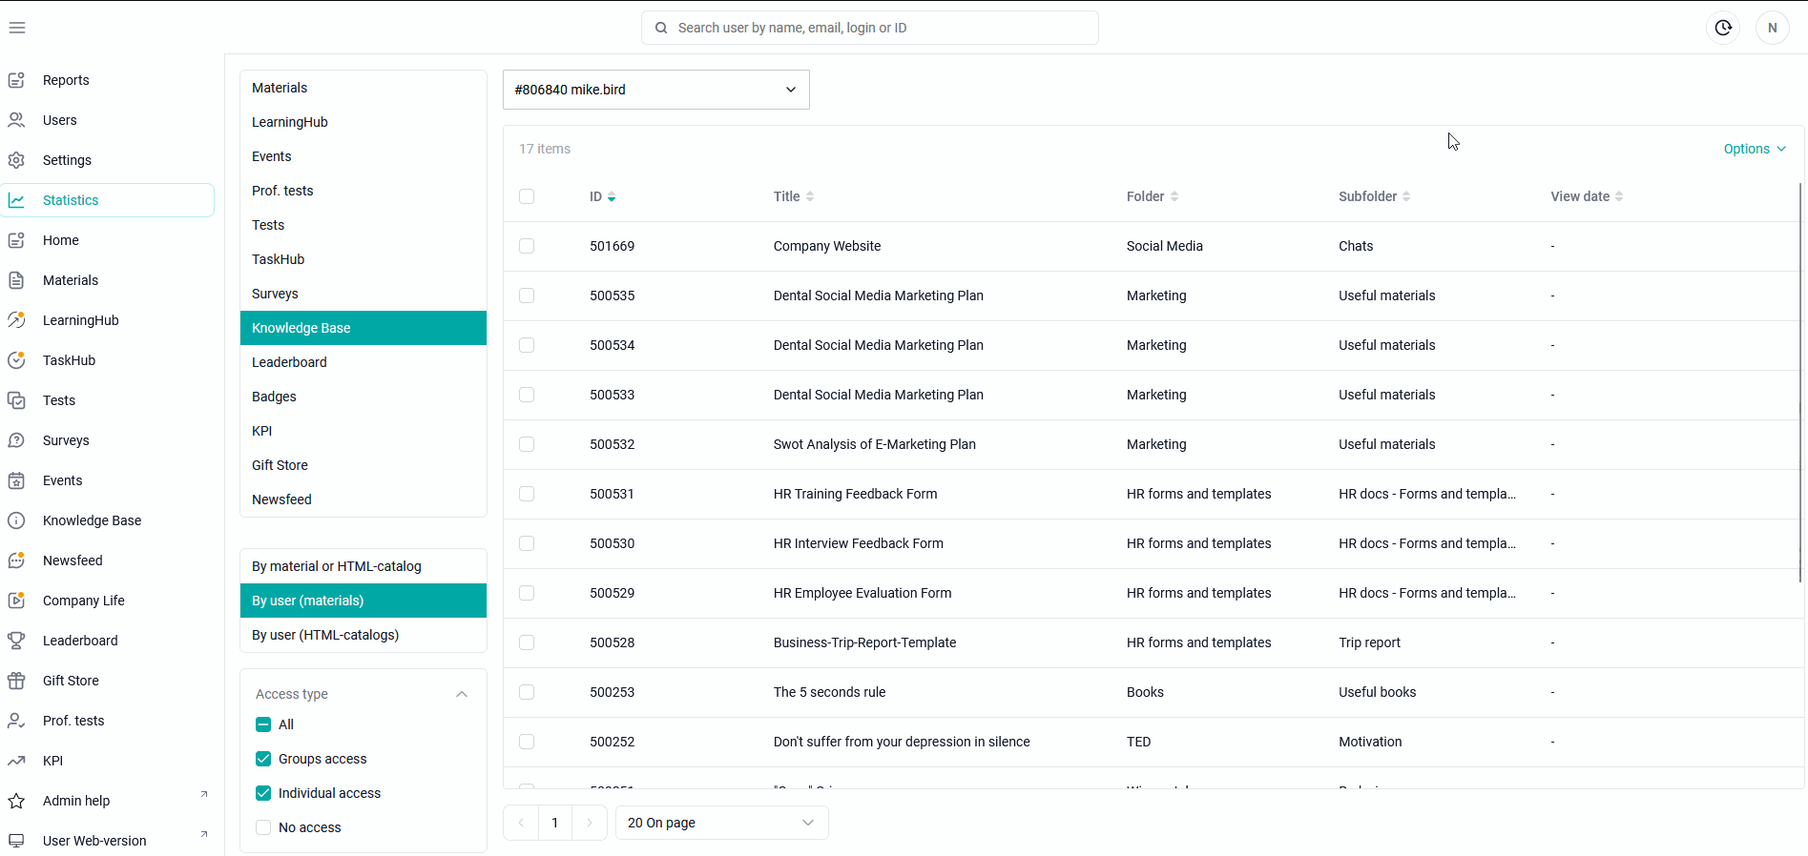
Task: Click the Knowledge Base info icon in sidebar
Action: pos(16,520)
